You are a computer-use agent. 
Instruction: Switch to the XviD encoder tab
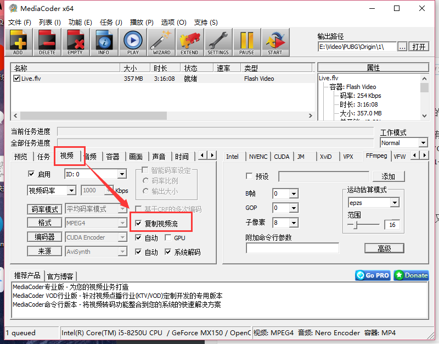(326, 157)
